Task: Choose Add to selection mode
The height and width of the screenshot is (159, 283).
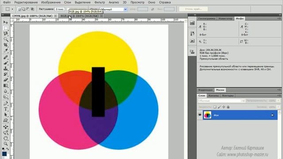Action: (x=23, y=9)
